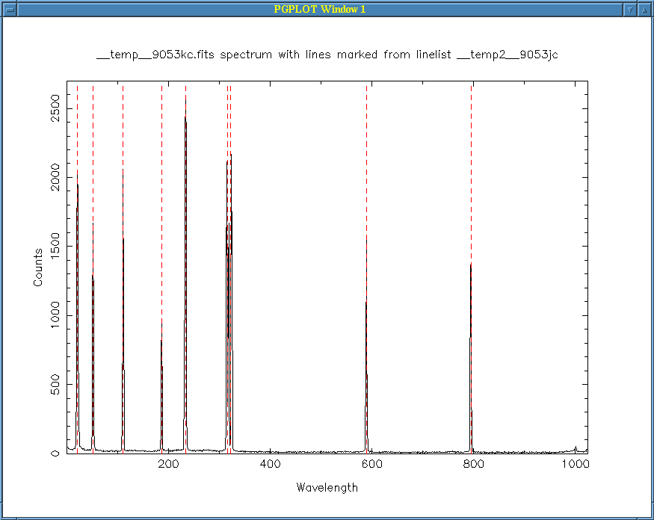
Task: Click the down-arrow minimize button in title bar
Action: click(630, 10)
